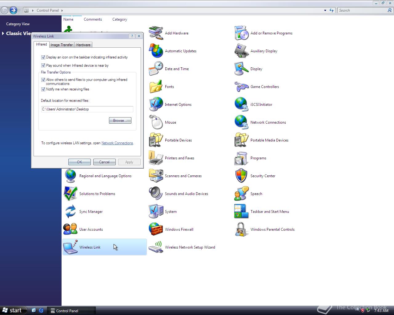Switch to Category View in sidebar

coord(18,24)
